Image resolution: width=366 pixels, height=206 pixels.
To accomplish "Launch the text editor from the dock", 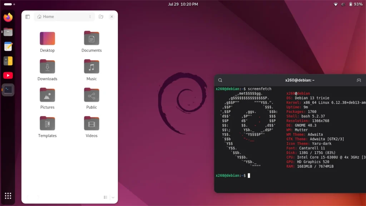I will (8, 46).
